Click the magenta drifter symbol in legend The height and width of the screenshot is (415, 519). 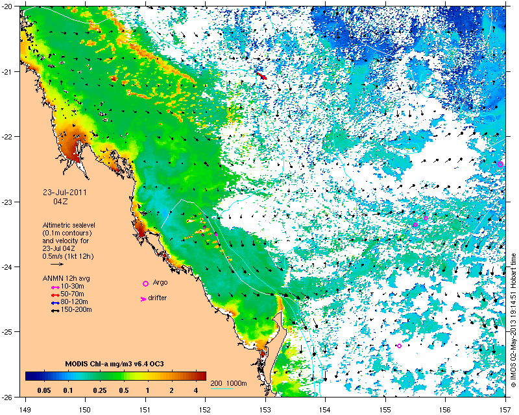tap(143, 299)
